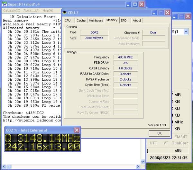Maximize the Super PI window

coord(135,4)
